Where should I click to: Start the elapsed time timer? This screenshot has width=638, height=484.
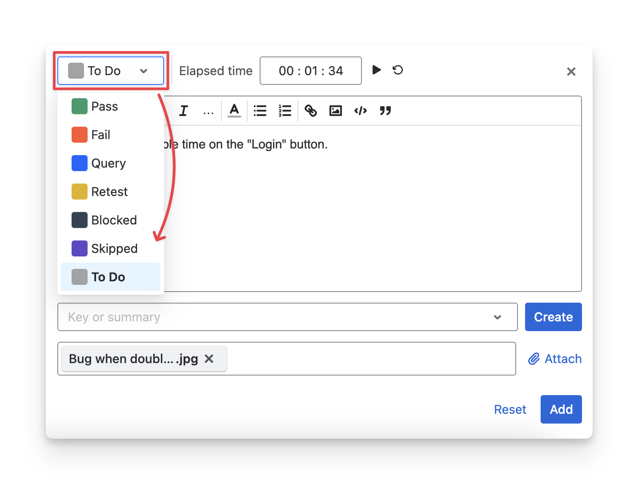[x=376, y=70]
